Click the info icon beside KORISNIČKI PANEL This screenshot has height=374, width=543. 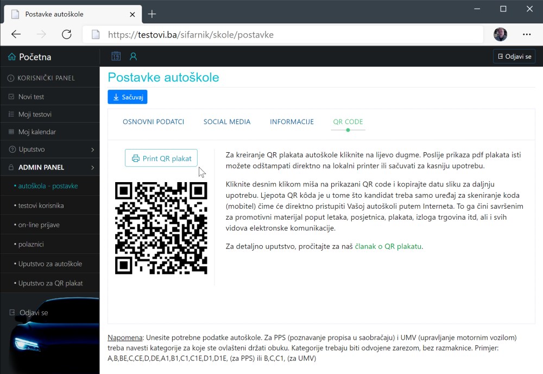pos(11,78)
